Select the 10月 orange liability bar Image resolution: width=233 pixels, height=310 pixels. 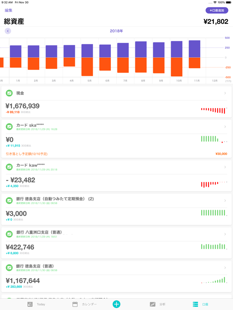click(x=176, y=67)
